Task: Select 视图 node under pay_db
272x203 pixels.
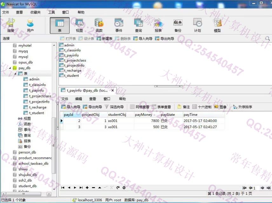Action: click(27, 119)
